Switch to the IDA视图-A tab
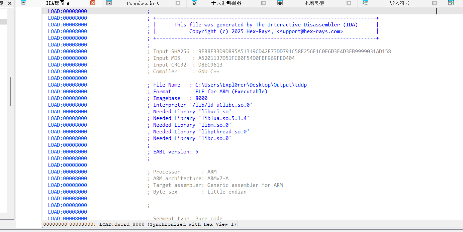 click(58, 3)
